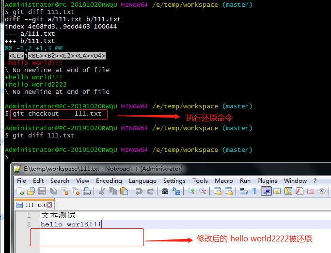Click the Monitoring eye icon
Viewport: 331px width, 253px height.
click(322, 191)
